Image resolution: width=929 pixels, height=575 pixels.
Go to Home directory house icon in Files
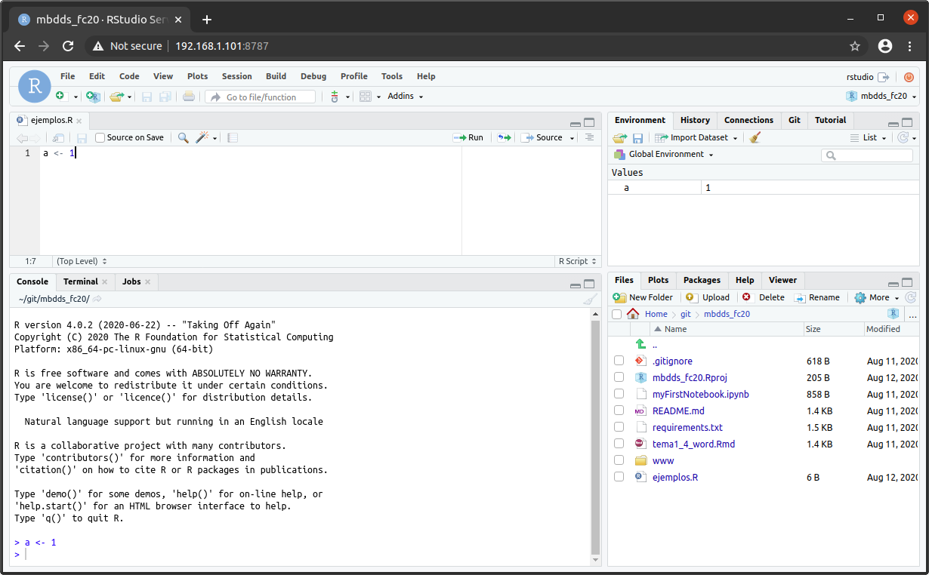click(633, 314)
